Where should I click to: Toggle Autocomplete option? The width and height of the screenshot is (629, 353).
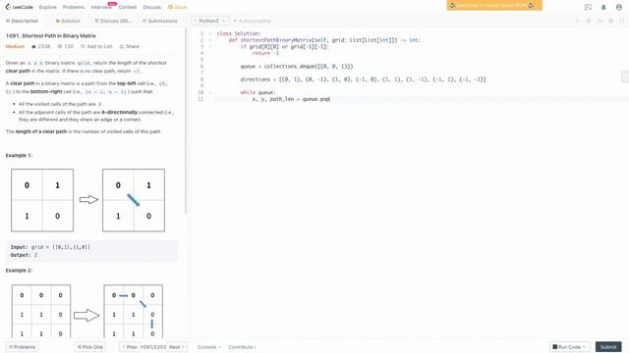pos(252,21)
